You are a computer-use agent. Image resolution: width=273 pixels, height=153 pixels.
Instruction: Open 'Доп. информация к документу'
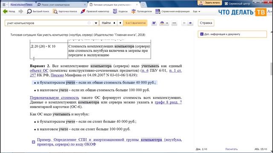point(232,34)
